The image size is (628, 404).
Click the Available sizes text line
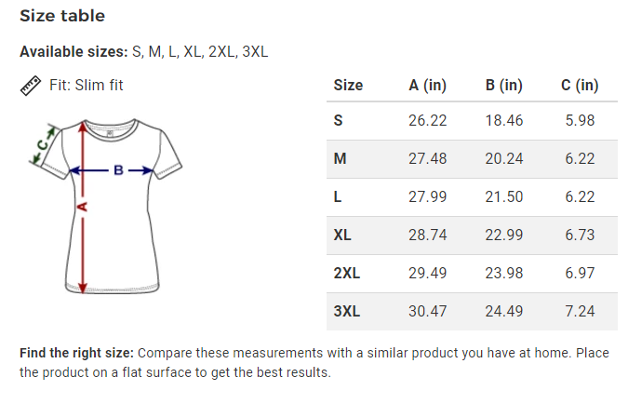coord(144,52)
